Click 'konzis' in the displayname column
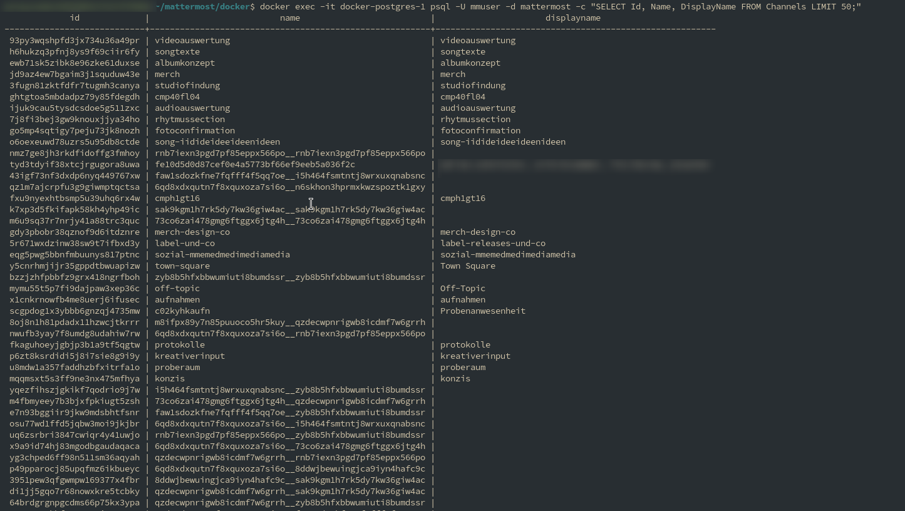Viewport: 905px width, 511px height. [x=455, y=378]
